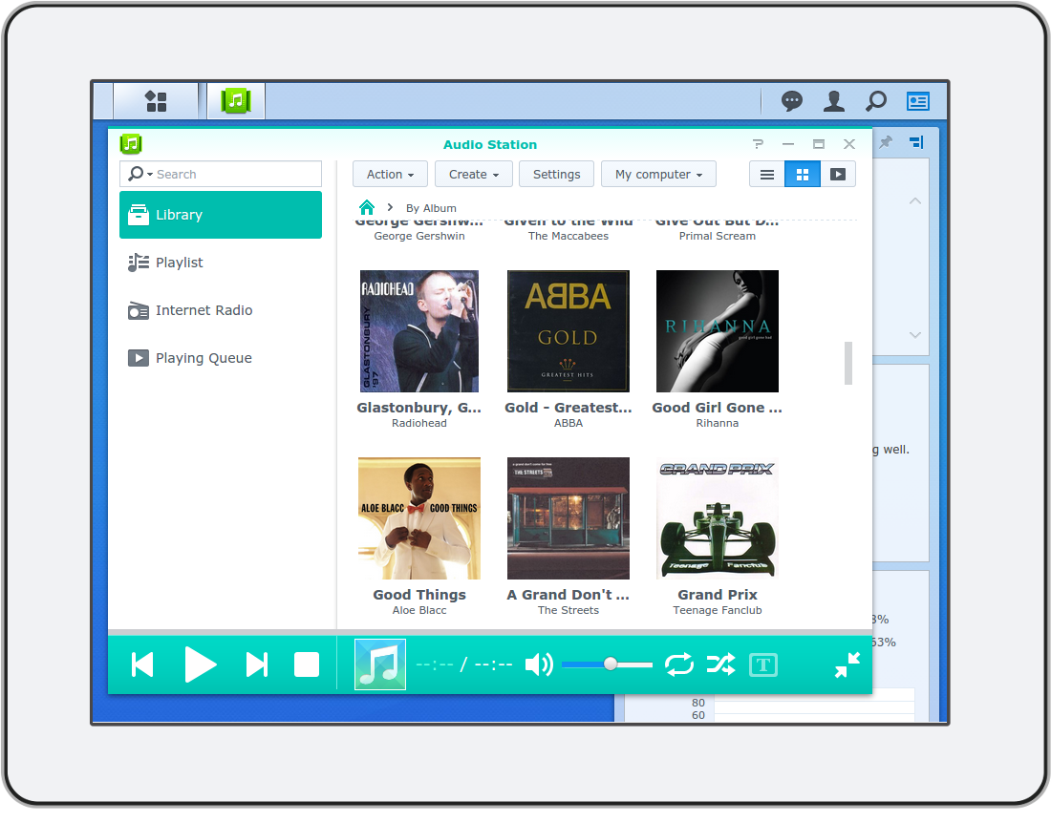
Task: Select Internet Radio in the sidebar
Action: pyautogui.click(x=221, y=310)
